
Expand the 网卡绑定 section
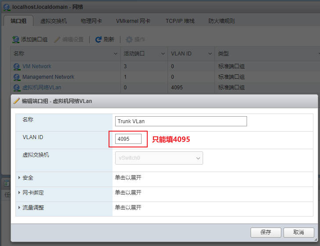click(x=19, y=193)
